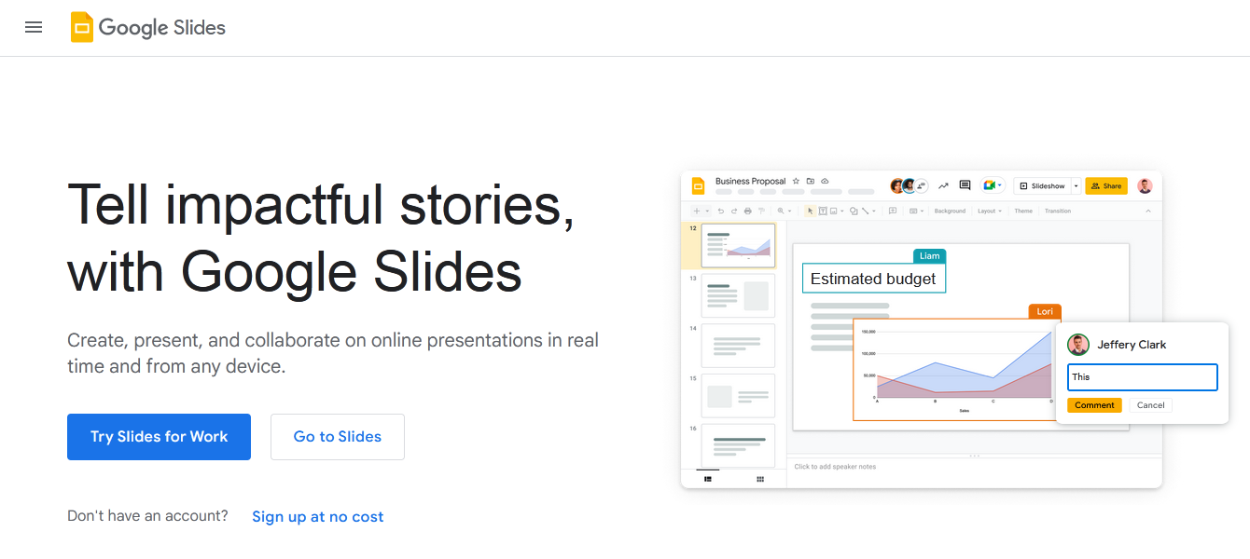Follow the Sign up at no cost link
The image size is (1250, 559).
(318, 517)
